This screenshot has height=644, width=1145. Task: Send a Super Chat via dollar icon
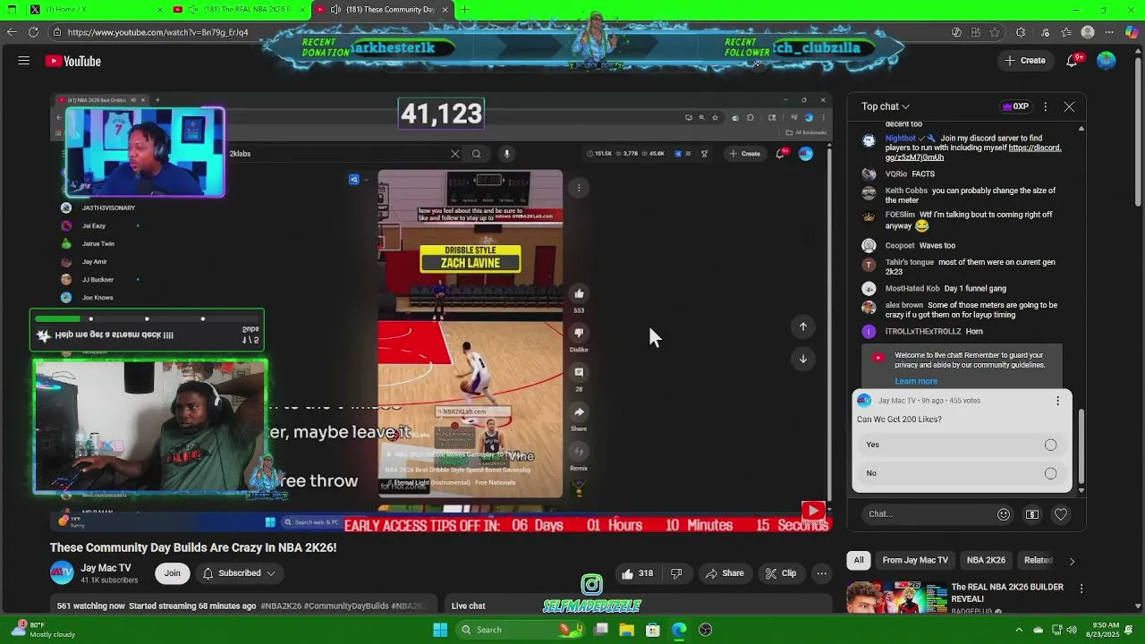pos(1032,514)
